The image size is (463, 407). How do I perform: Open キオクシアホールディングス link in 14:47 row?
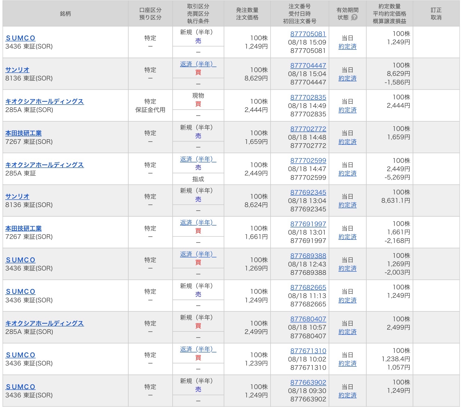pos(45,165)
